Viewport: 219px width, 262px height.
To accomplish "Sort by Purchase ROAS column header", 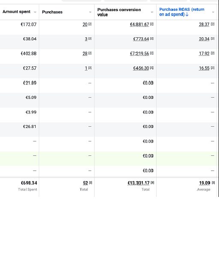I will (x=182, y=12).
